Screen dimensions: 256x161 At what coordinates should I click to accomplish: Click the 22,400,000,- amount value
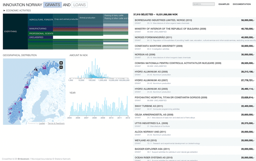pyautogui.click(x=248, y=106)
